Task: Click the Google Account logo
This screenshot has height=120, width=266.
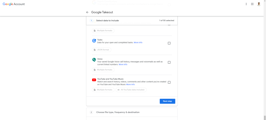Action: [x=14, y=4]
